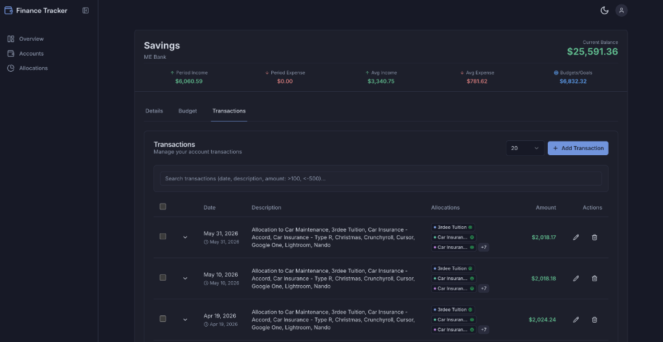Select the Transactions tab

(229, 111)
